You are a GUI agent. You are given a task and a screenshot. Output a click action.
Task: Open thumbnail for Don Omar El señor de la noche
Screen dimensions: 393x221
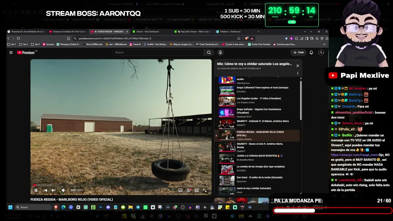tap(227, 180)
